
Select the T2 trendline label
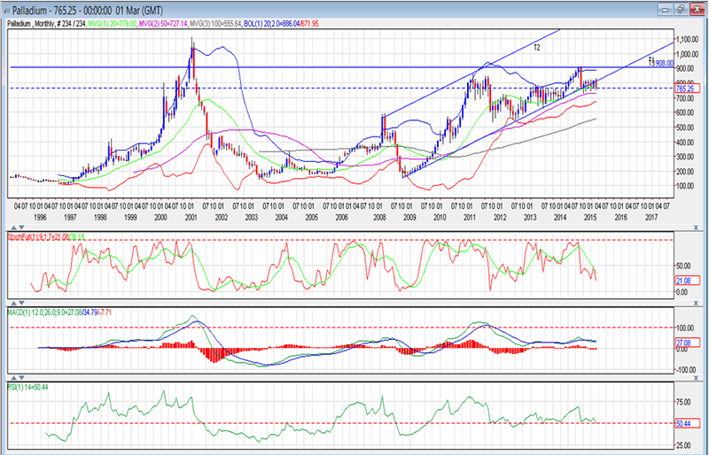coord(537,46)
